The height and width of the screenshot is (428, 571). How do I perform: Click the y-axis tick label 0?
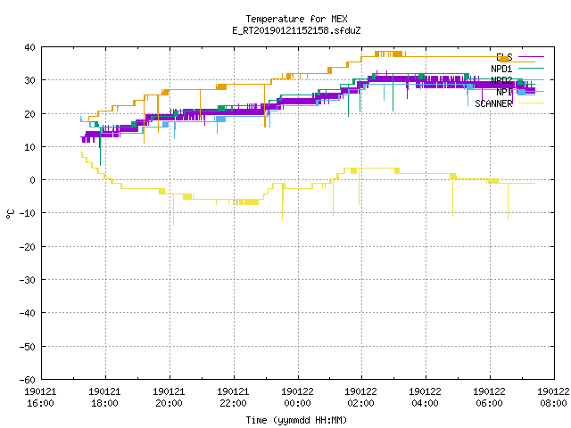coord(33,180)
